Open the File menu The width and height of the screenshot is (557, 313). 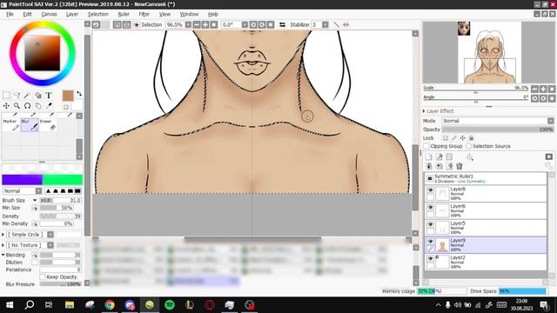click(x=10, y=14)
